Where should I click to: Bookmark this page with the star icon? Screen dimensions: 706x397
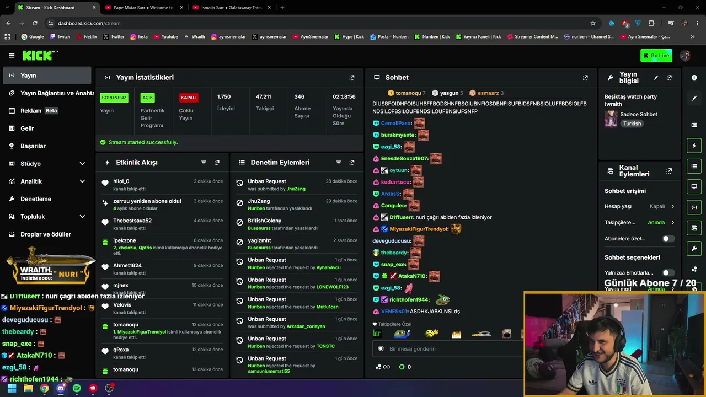[x=593, y=23]
